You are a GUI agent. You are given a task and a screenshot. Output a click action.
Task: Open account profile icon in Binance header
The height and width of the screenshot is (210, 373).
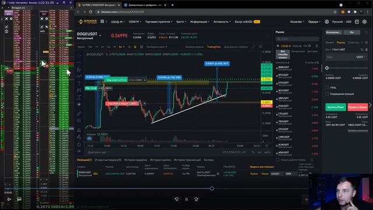click(327, 22)
